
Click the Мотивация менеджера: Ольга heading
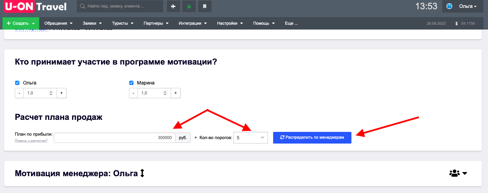(77, 173)
